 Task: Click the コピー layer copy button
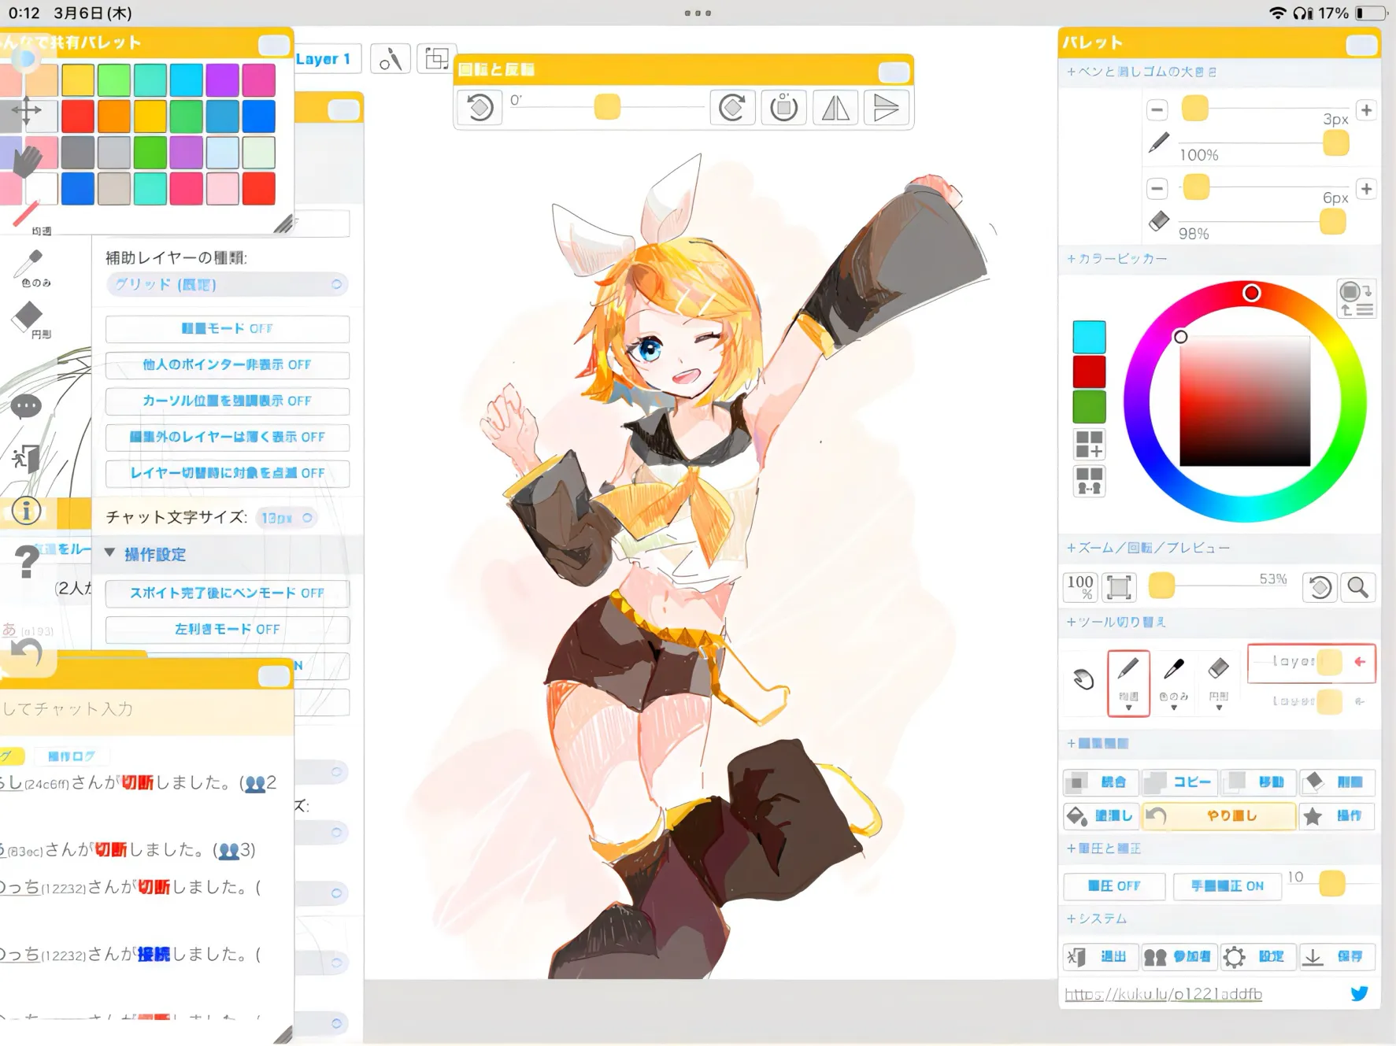tap(1179, 782)
